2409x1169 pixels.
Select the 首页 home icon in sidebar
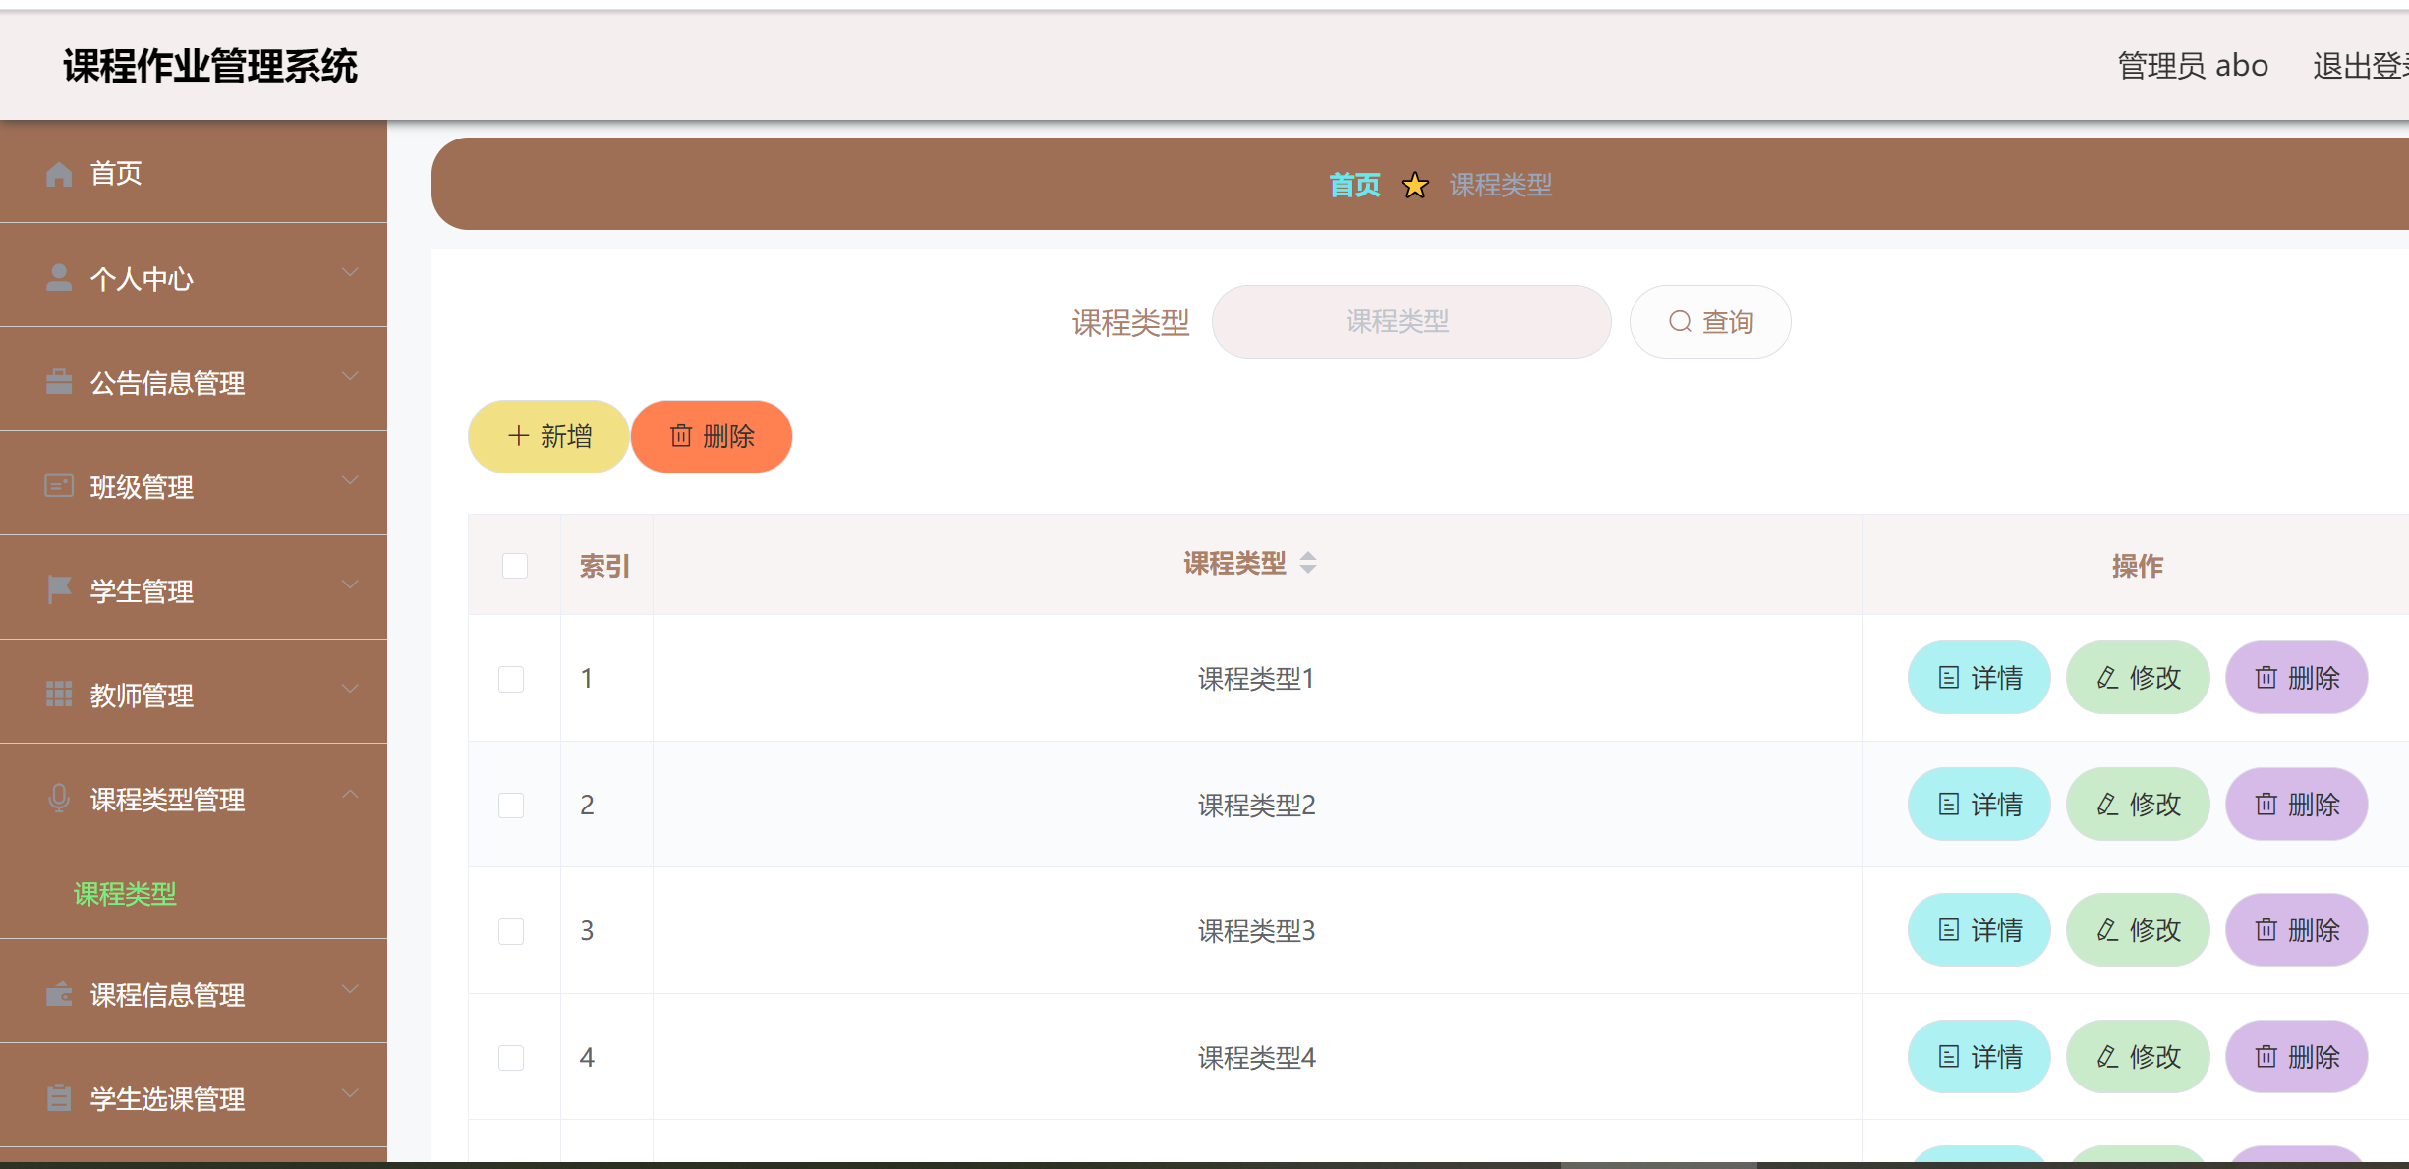pyautogui.click(x=58, y=173)
